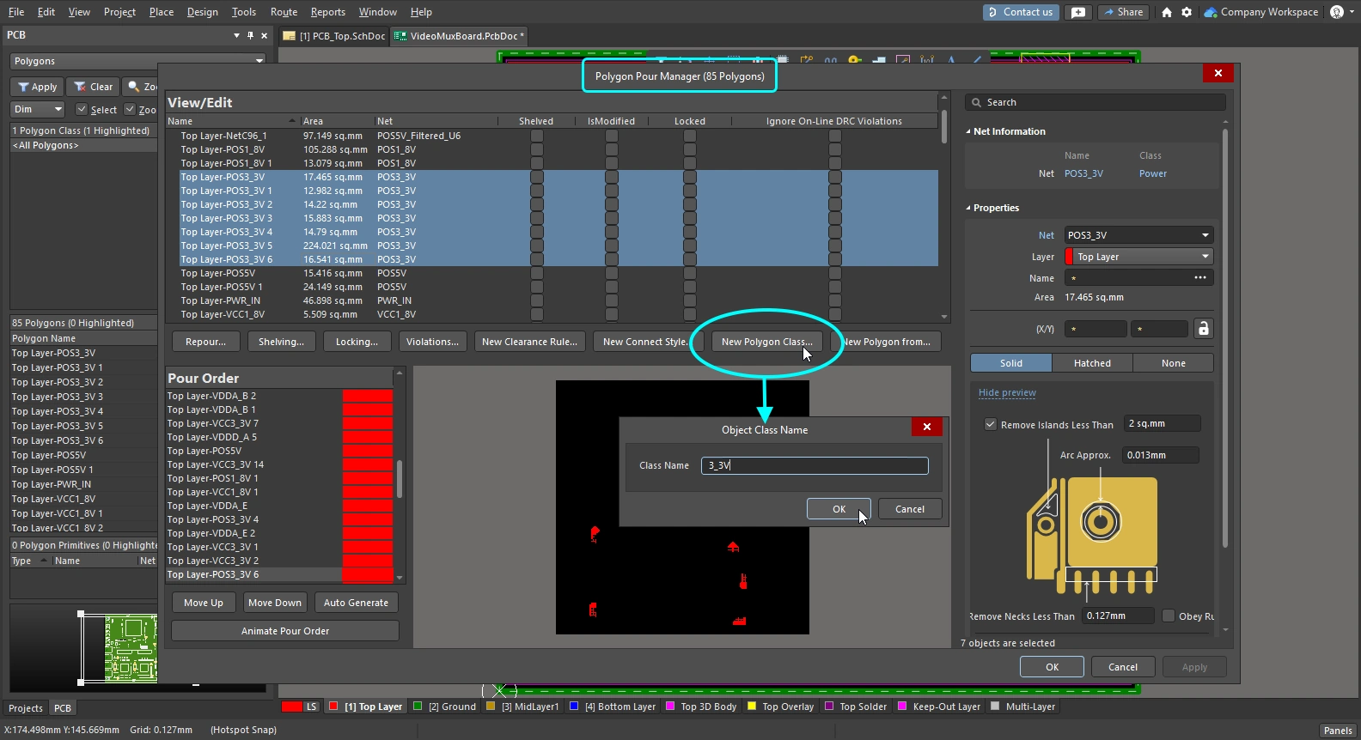Toggle the X/Y lock padlock icon

click(1203, 329)
